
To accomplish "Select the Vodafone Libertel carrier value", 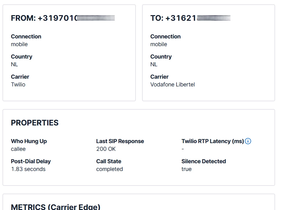I will [x=172, y=85].
